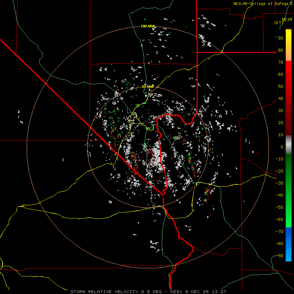
Task: Click the 70 value on velocity scale
Action: [x=281, y=62]
